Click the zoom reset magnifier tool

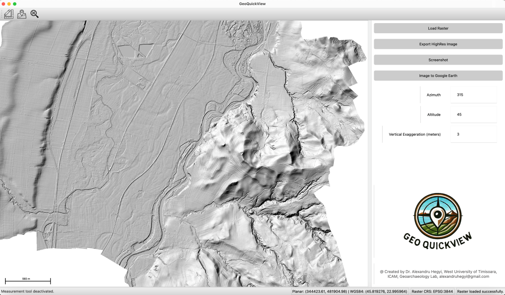[x=34, y=14]
